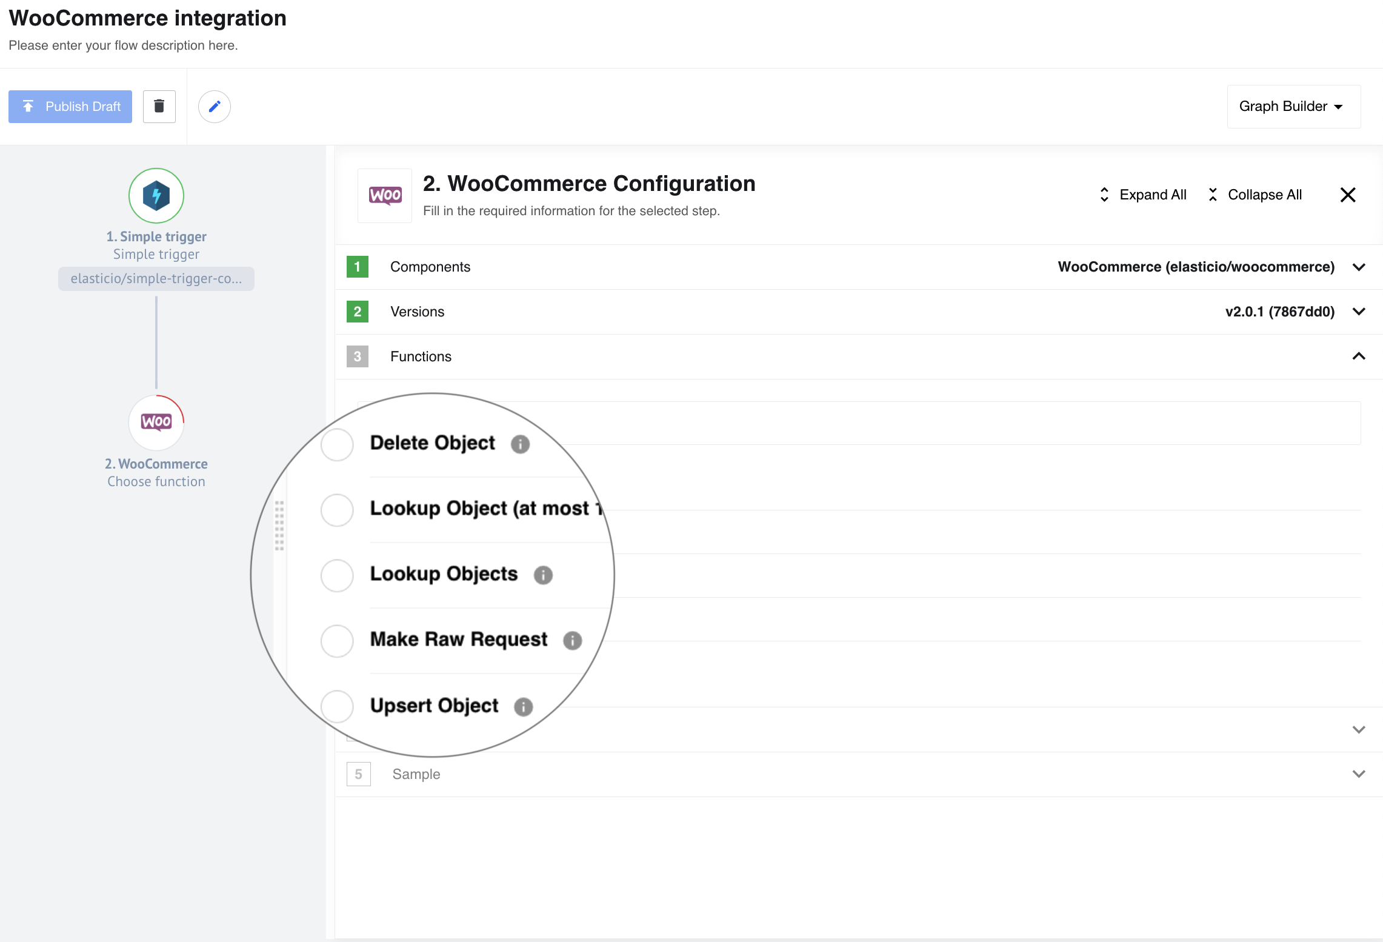Screen dimensions: 1383x942
Task: Click the Versions section label
Action: click(417, 312)
